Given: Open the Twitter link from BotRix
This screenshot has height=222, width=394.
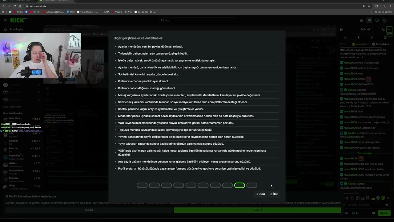Looking at the screenshot, I should tap(356, 187).
